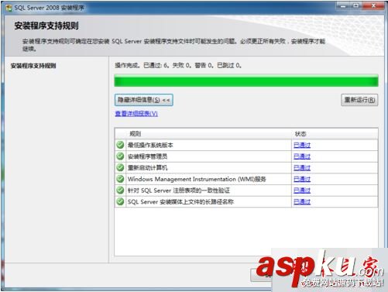This screenshot has width=388, height=292.
Task: Click the 规则 column header
Action: point(135,134)
